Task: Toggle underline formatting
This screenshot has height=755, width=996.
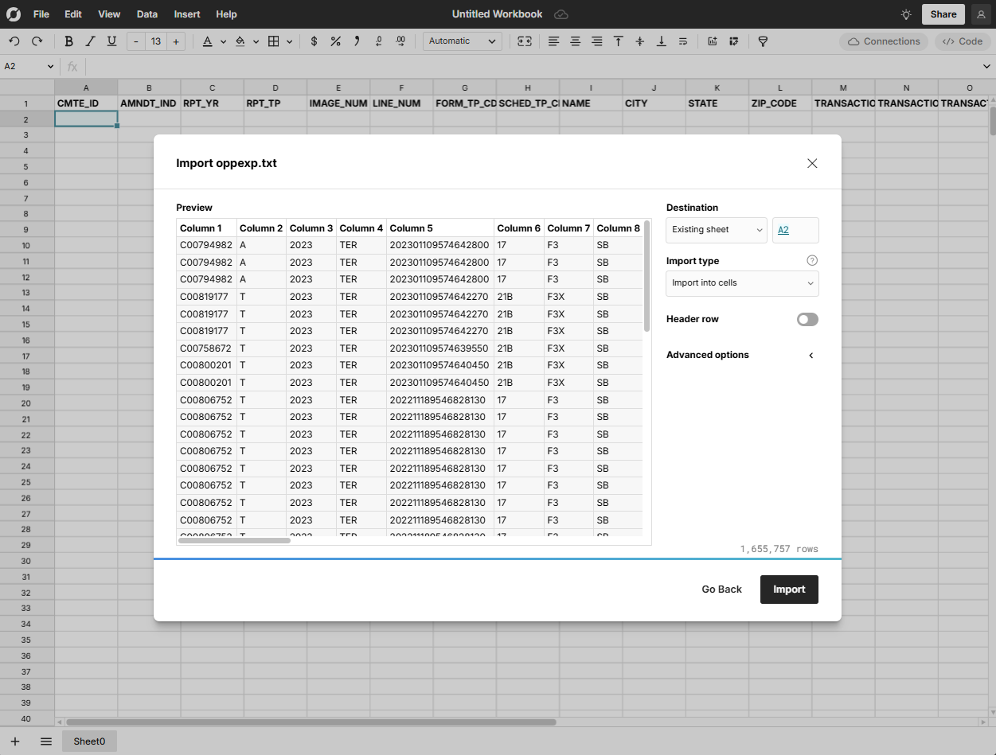Action: (111, 41)
